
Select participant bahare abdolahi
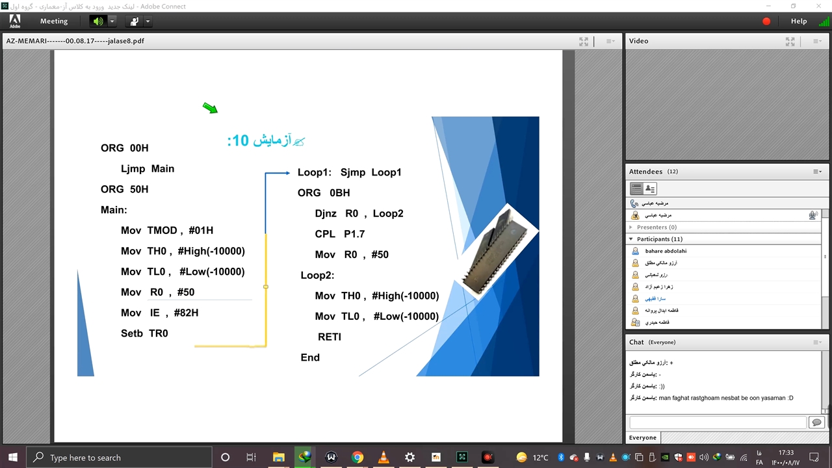click(x=666, y=251)
